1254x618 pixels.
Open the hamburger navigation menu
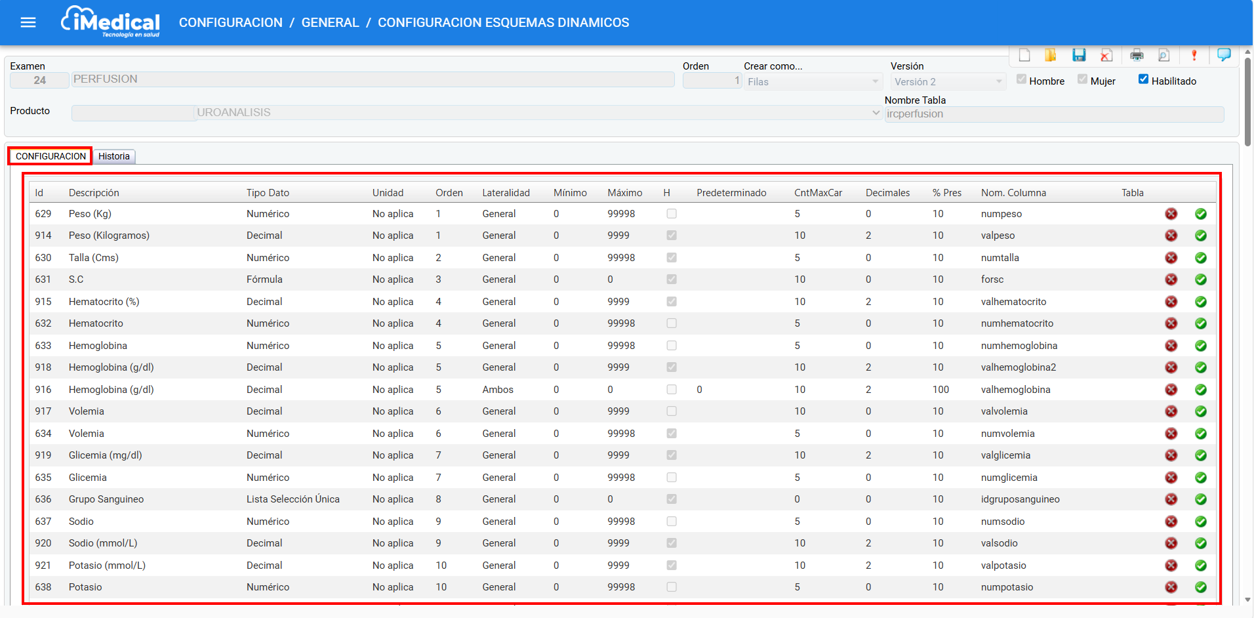[28, 23]
